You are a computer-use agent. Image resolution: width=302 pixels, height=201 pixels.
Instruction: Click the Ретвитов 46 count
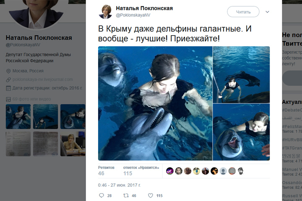(106, 170)
